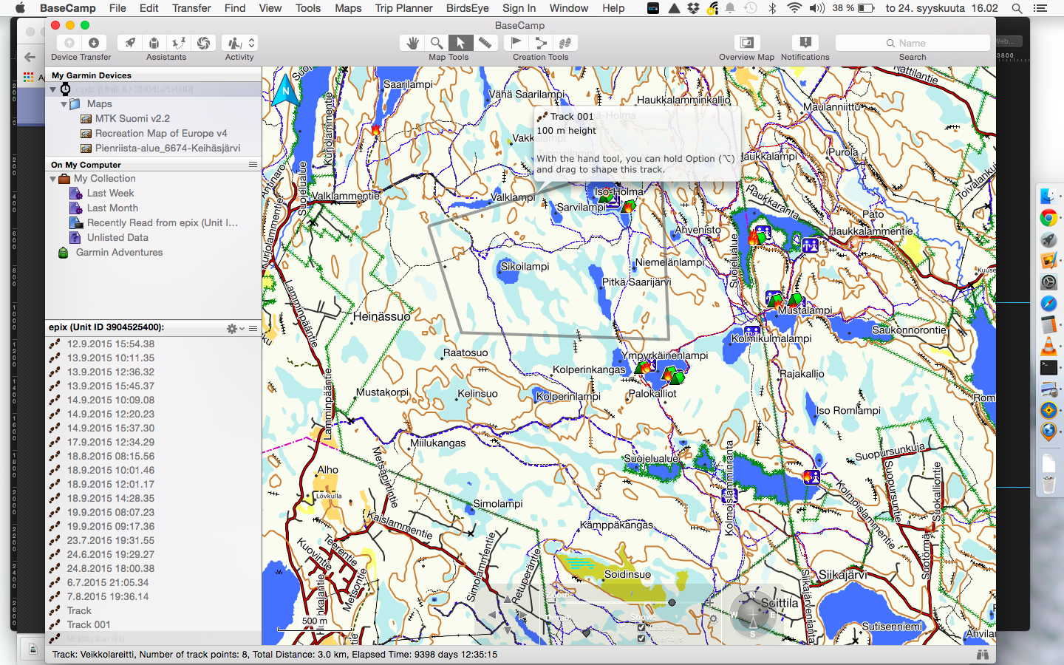Select the arrow Select map tool
Viewport: 1064px width, 665px height.
(460, 43)
